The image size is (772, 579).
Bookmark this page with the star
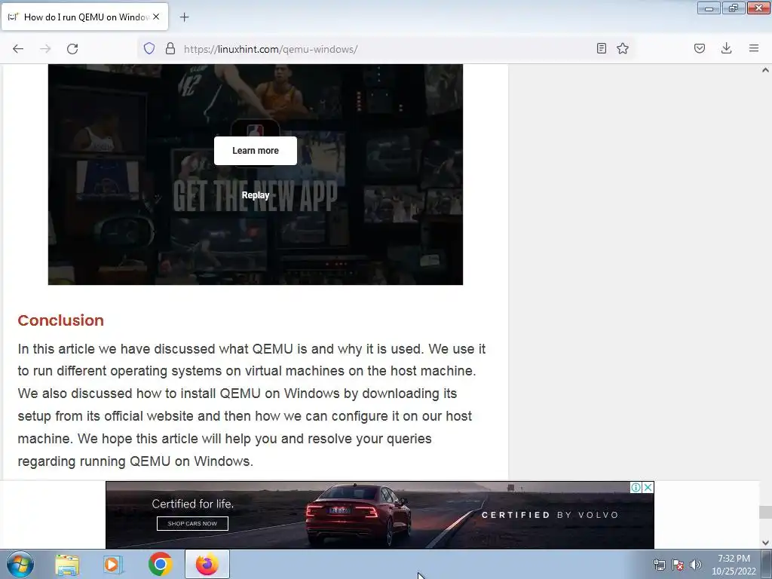point(623,48)
